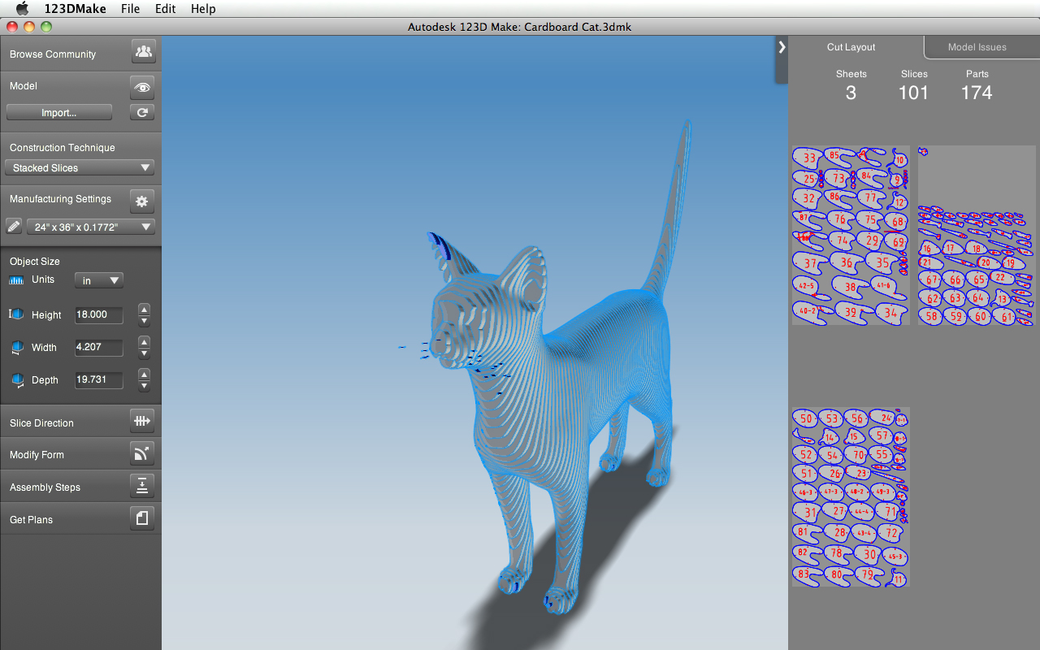Open the Browse Community people icon
This screenshot has height=650, width=1040.
click(143, 52)
